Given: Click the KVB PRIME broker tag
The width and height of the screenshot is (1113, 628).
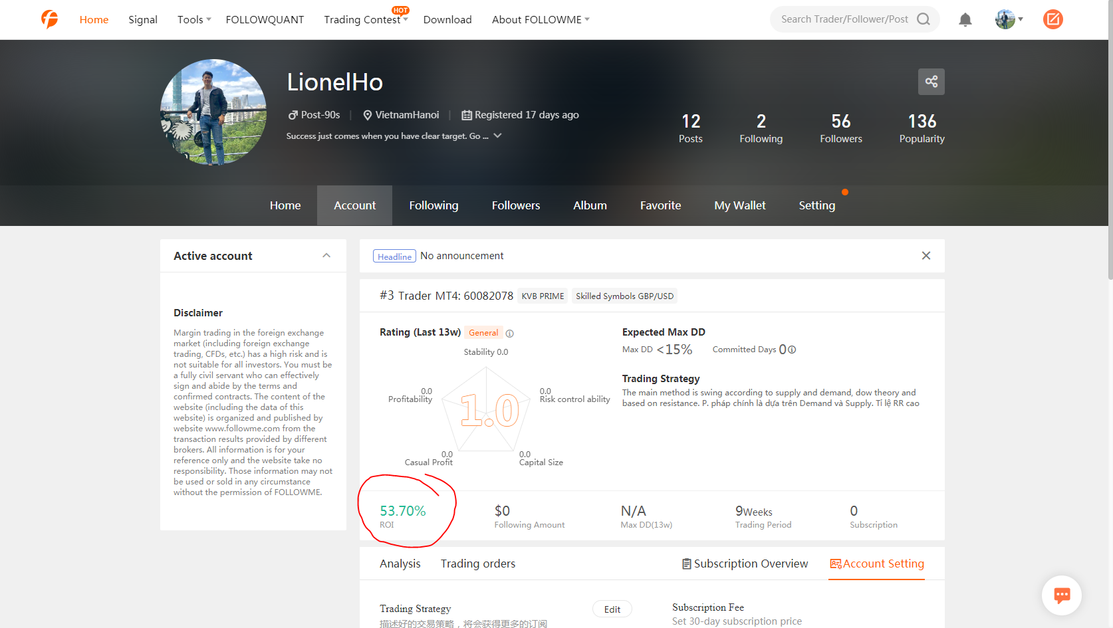Looking at the screenshot, I should click(543, 296).
